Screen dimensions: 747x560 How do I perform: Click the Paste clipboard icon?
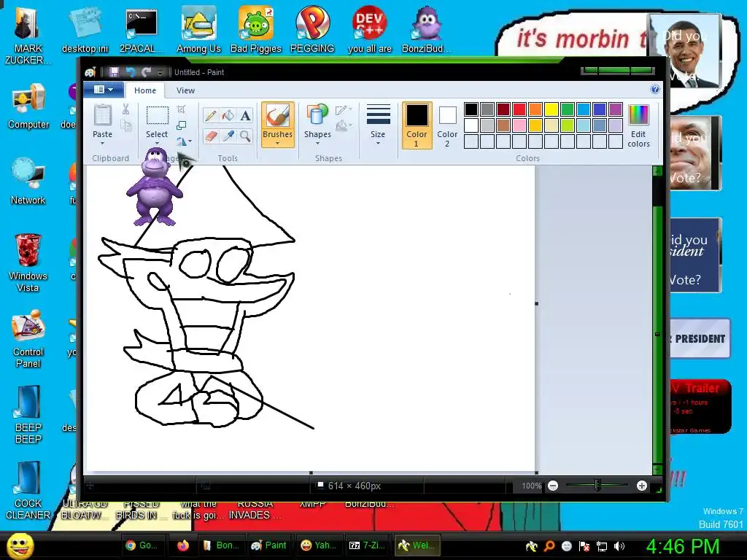tap(102, 116)
